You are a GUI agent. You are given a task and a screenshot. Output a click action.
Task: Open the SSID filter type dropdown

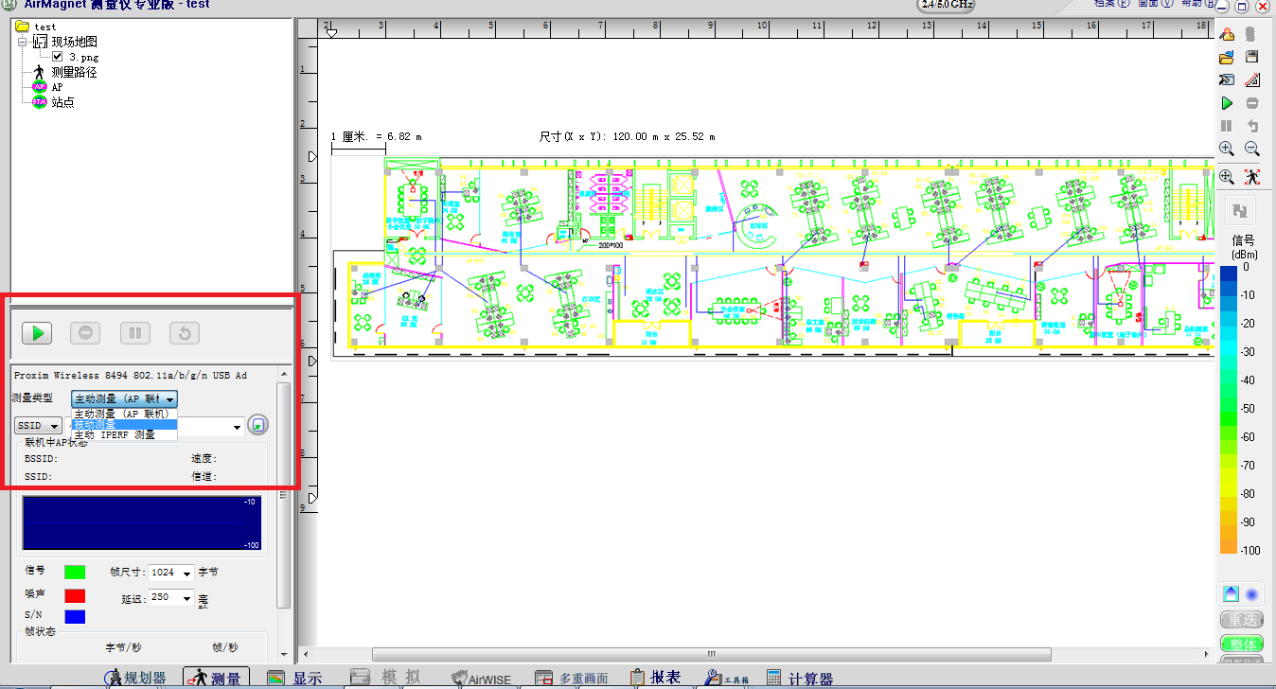pyautogui.click(x=38, y=427)
